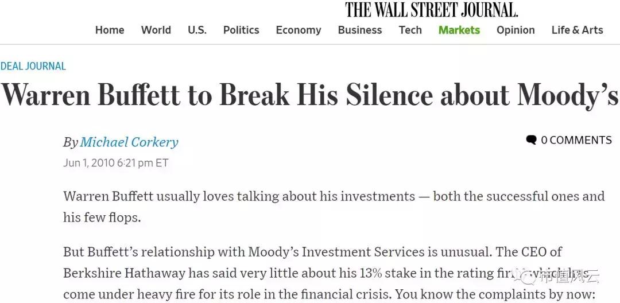Open the Life & Arts section
The width and height of the screenshot is (620, 303).
point(578,30)
